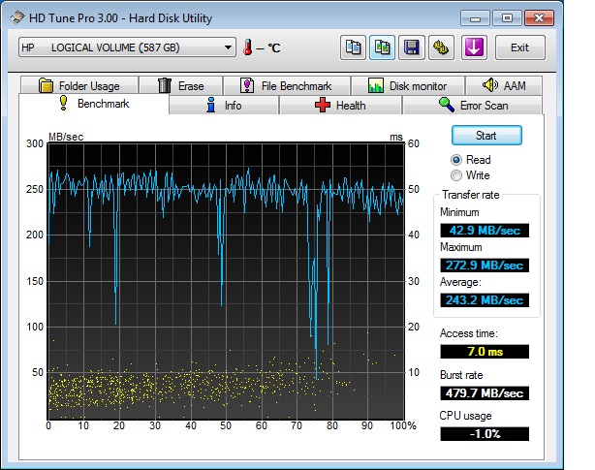Switch to the Folder Usage tab

point(79,85)
